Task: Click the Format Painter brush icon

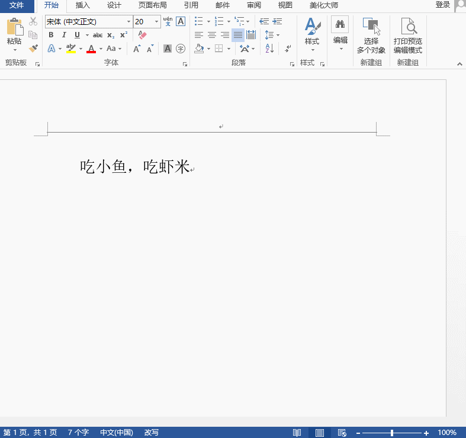Action: tap(33, 48)
